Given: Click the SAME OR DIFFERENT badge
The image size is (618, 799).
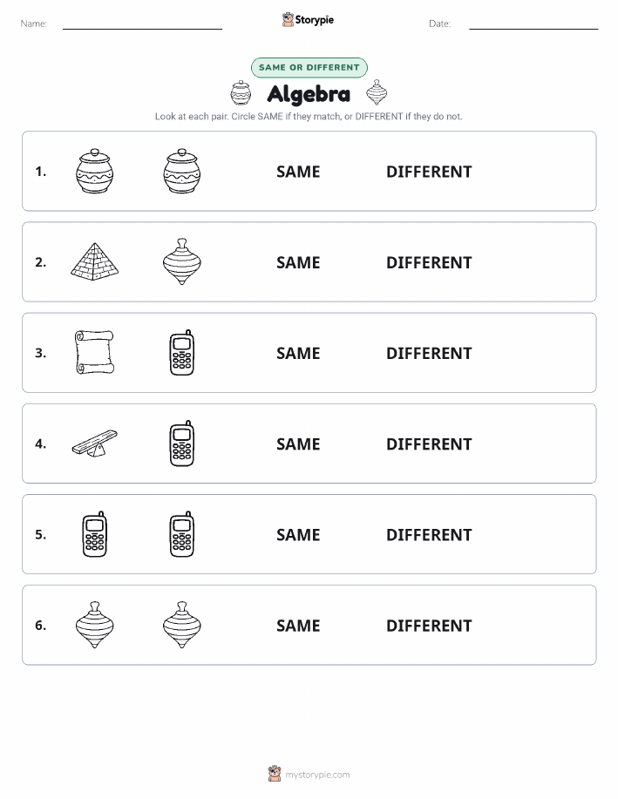Looking at the screenshot, I should tap(309, 67).
